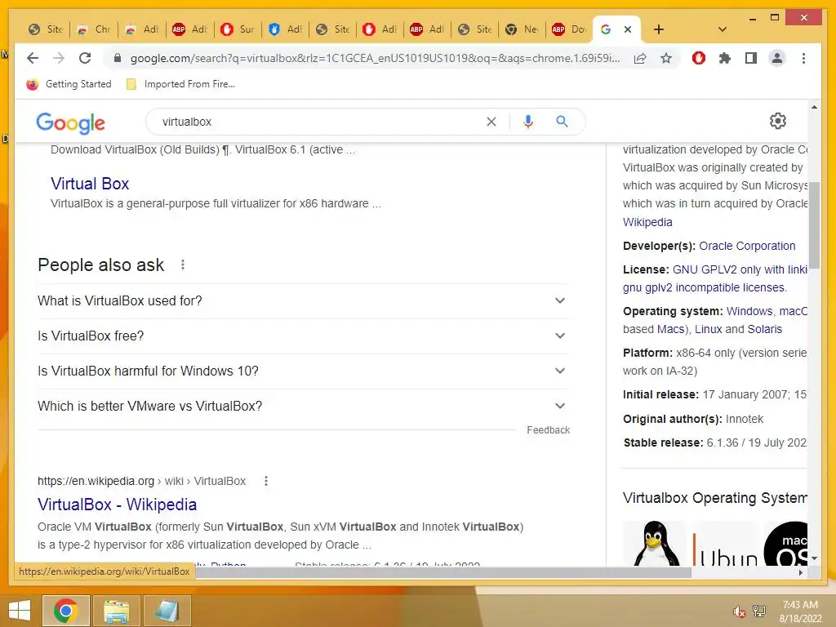Image resolution: width=836 pixels, height=627 pixels.
Task: Toggle the Chrome side panel
Action: click(751, 58)
